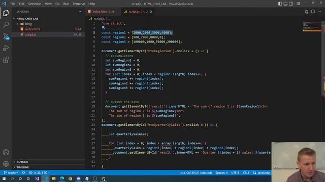Open Explorer panel more actions ellipsis
This screenshot has height=182, width=325.
[79, 12]
